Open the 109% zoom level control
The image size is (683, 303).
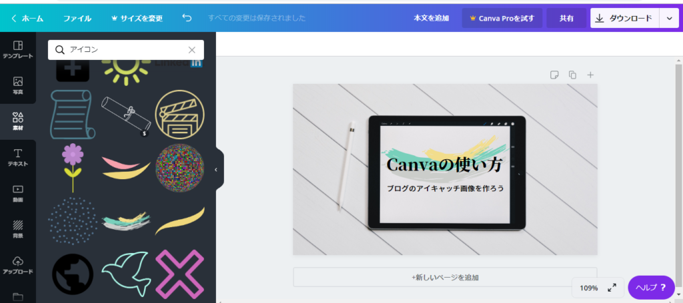(x=588, y=288)
